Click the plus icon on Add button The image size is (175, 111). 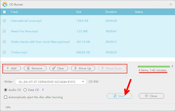pyautogui.click(x=8, y=68)
